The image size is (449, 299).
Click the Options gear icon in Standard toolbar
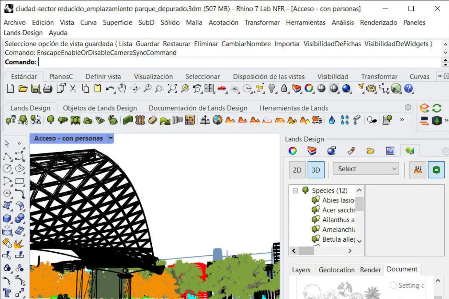click(x=371, y=89)
